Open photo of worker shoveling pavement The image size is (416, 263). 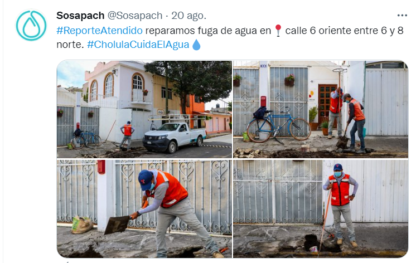(144, 208)
